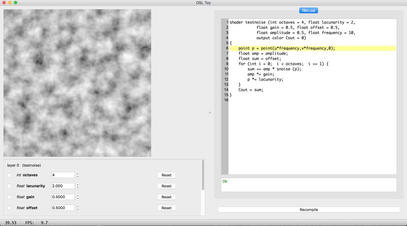Click the 'shader testnoise' declaration line
407x226 pixels.
[292, 22]
